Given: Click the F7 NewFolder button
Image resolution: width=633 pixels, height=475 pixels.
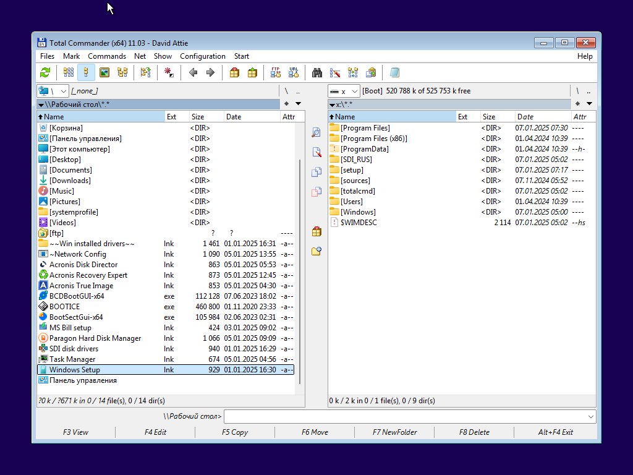Looking at the screenshot, I should pos(394,432).
